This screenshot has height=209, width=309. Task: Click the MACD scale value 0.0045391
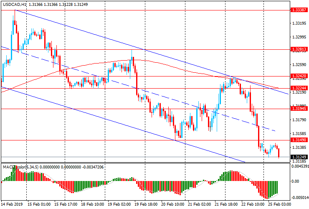tap(300, 166)
